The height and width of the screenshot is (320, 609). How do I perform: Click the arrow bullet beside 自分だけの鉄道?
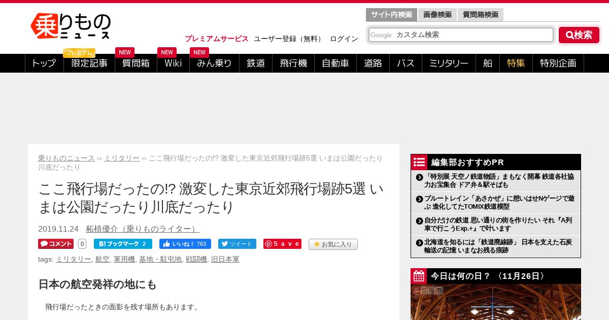(x=419, y=221)
